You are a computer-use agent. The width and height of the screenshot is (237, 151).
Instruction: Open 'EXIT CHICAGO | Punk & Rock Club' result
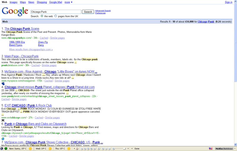[28, 105]
